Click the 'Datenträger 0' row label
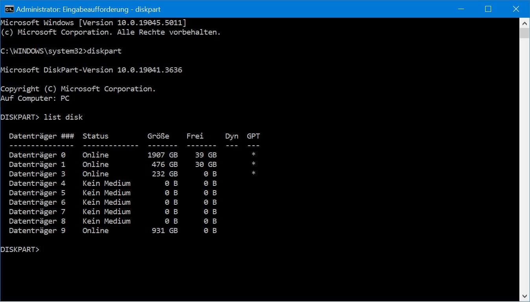 37,155
